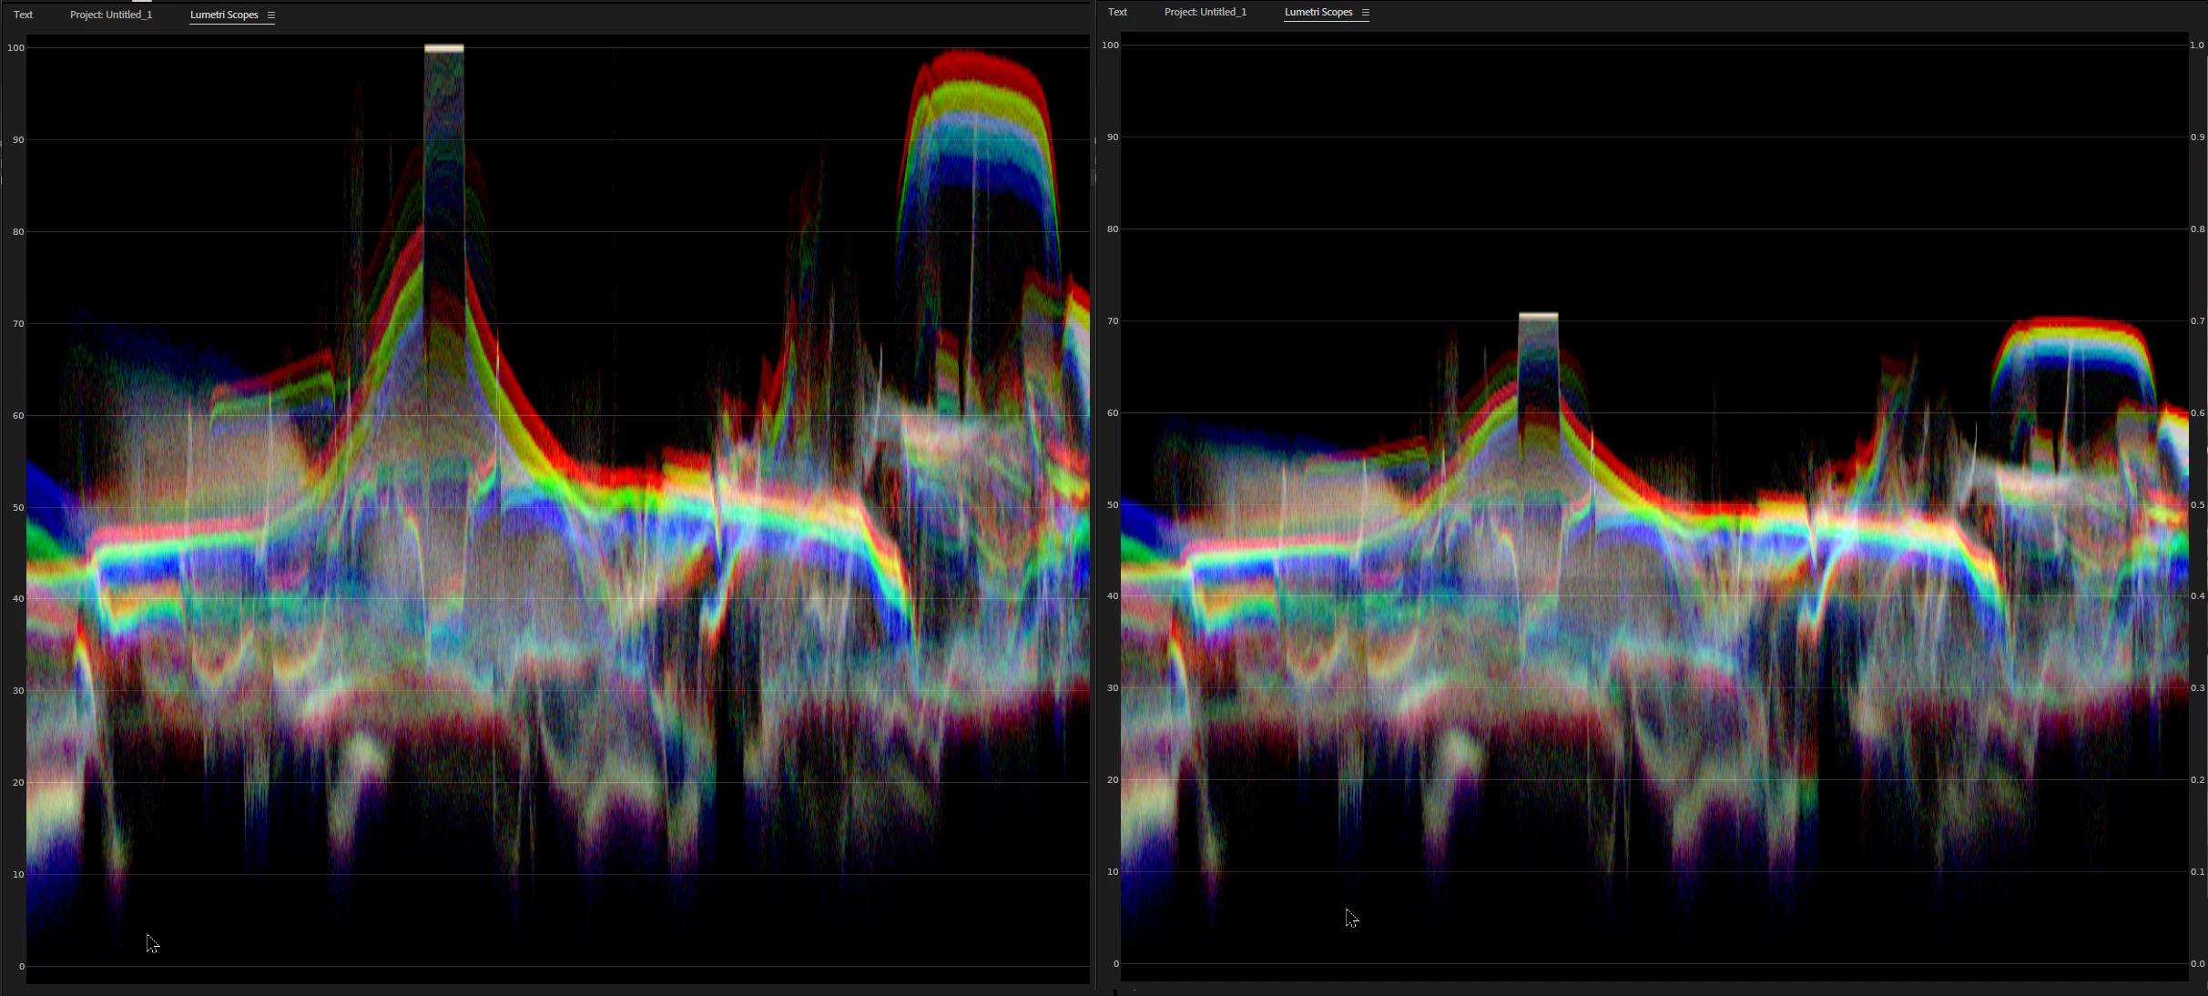Click the 0.0 label on the right waveform's right-hand scale
Image resolution: width=2208 pixels, height=996 pixels.
tap(2197, 964)
